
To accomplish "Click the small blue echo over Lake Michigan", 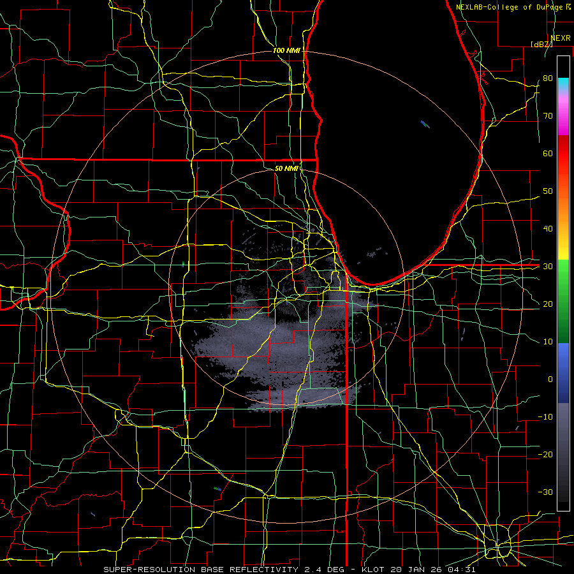I will 425,124.
